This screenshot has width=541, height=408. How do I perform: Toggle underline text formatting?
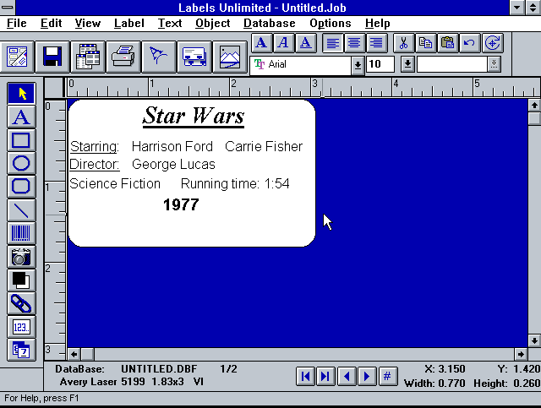click(x=306, y=43)
